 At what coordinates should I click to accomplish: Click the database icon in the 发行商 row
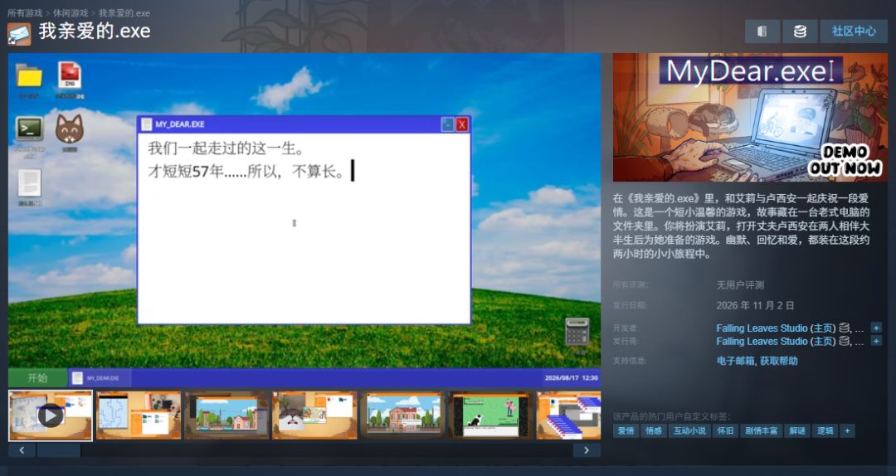(x=844, y=341)
